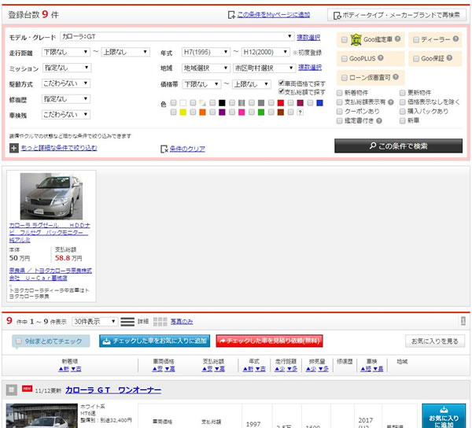This screenshot has height=428, width=472.
Task: Open 走行距離 lower limit dropdown
Action: tap(66, 52)
